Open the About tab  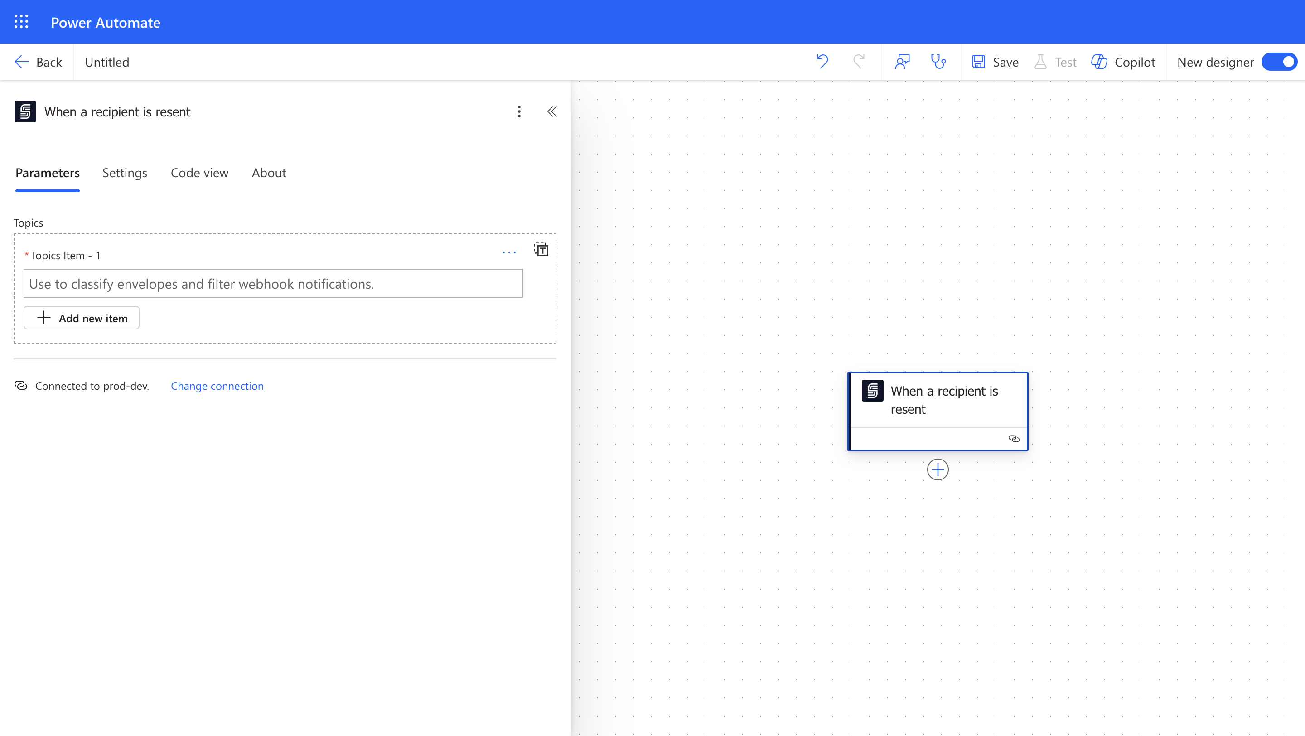[269, 173]
